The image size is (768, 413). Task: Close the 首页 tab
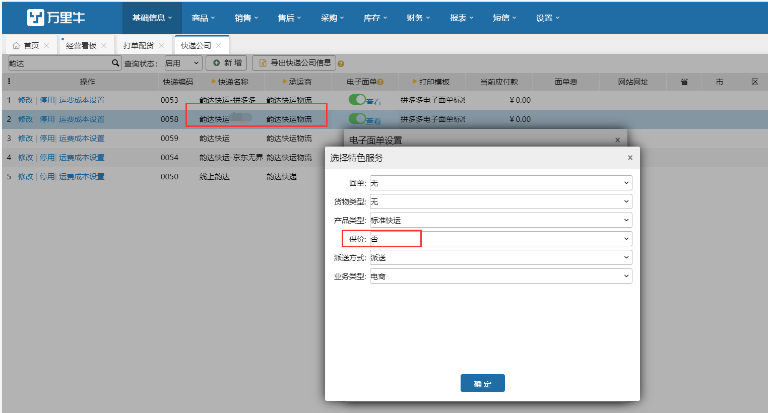46,45
